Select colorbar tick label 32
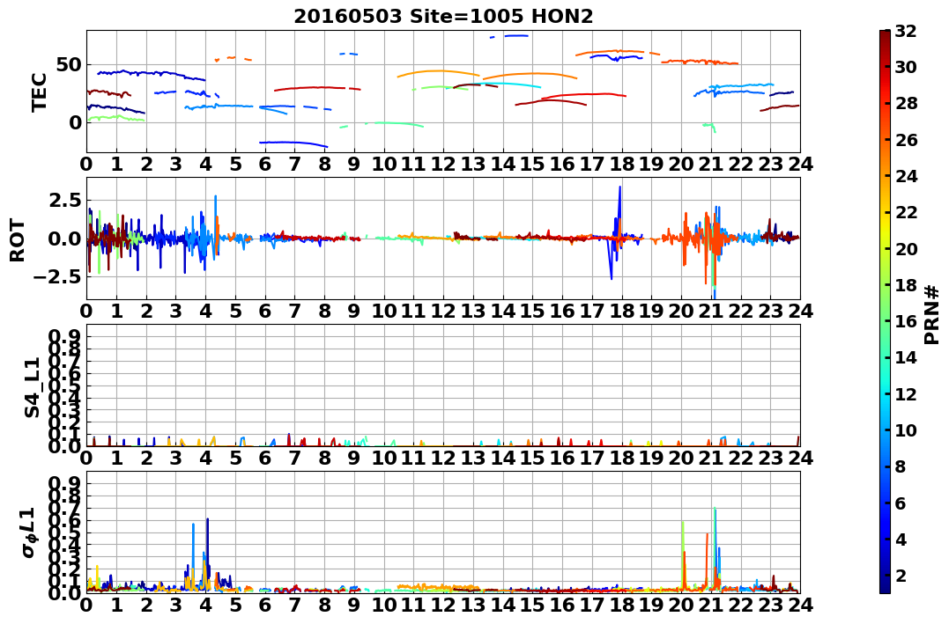Image resolution: width=949 pixels, height=624 pixels. 906,31
